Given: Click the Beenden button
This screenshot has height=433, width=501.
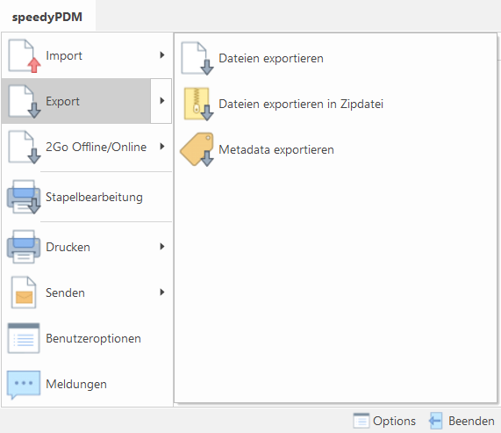Looking at the screenshot, I should [x=462, y=421].
